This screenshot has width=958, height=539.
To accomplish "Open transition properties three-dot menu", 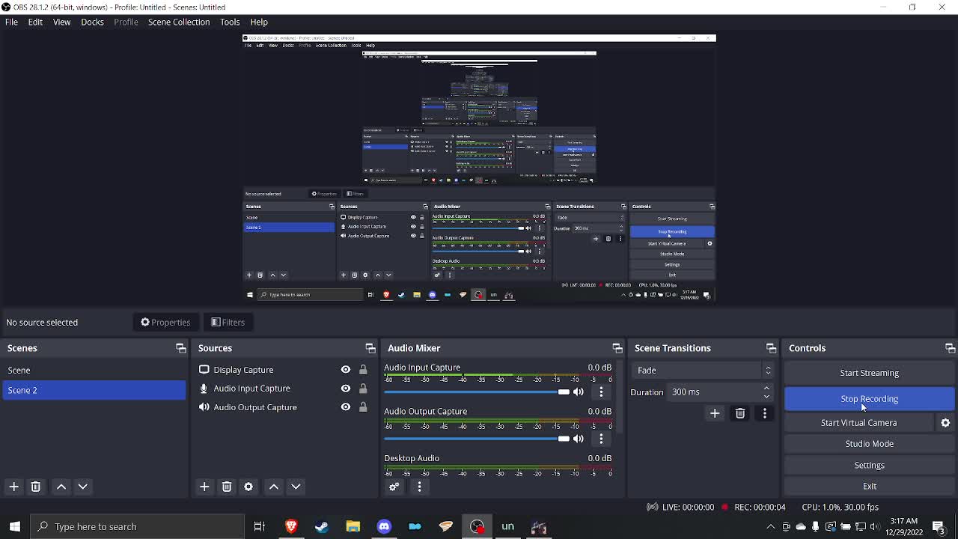I will [764, 413].
